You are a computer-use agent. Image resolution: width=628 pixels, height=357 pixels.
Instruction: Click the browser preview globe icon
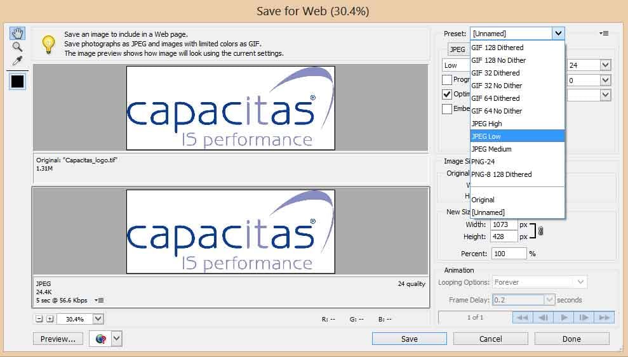[101, 339]
